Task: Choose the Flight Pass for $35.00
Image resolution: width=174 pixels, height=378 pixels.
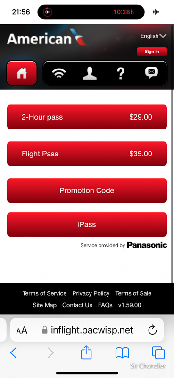Action: [87, 154]
